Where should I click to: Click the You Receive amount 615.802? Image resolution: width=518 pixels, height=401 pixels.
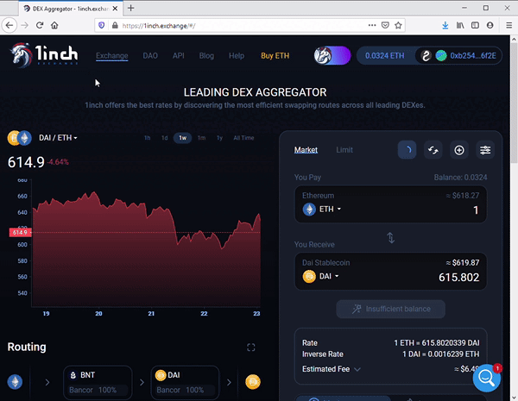[x=459, y=277]
